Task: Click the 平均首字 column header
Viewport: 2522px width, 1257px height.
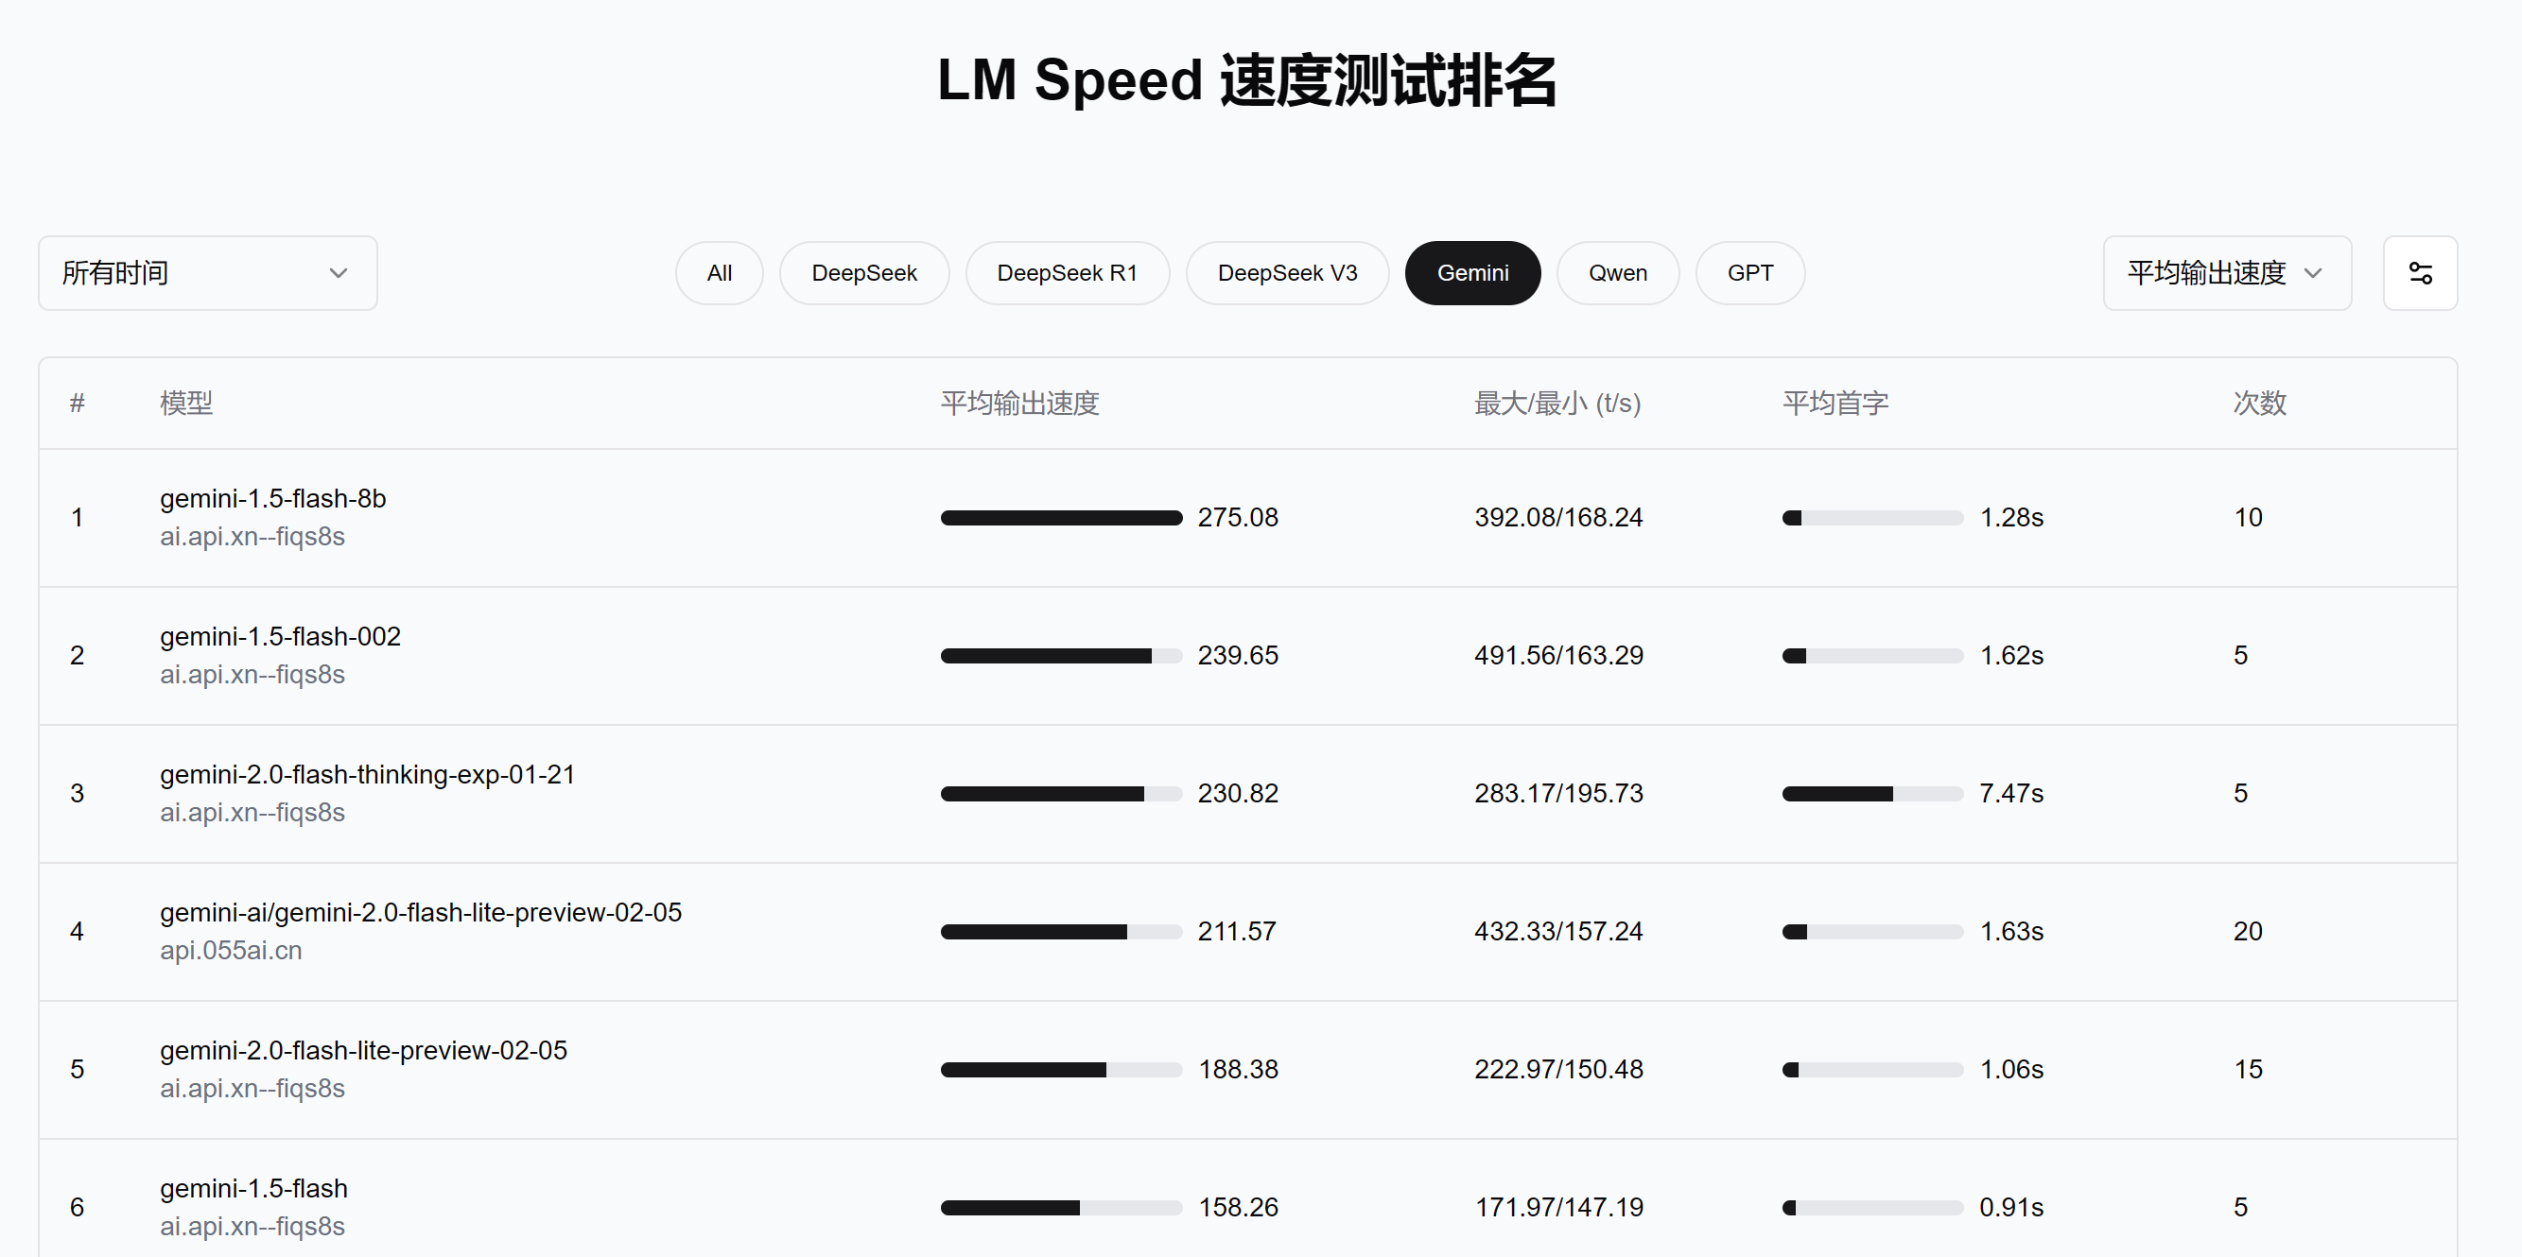Action: 1835,403
